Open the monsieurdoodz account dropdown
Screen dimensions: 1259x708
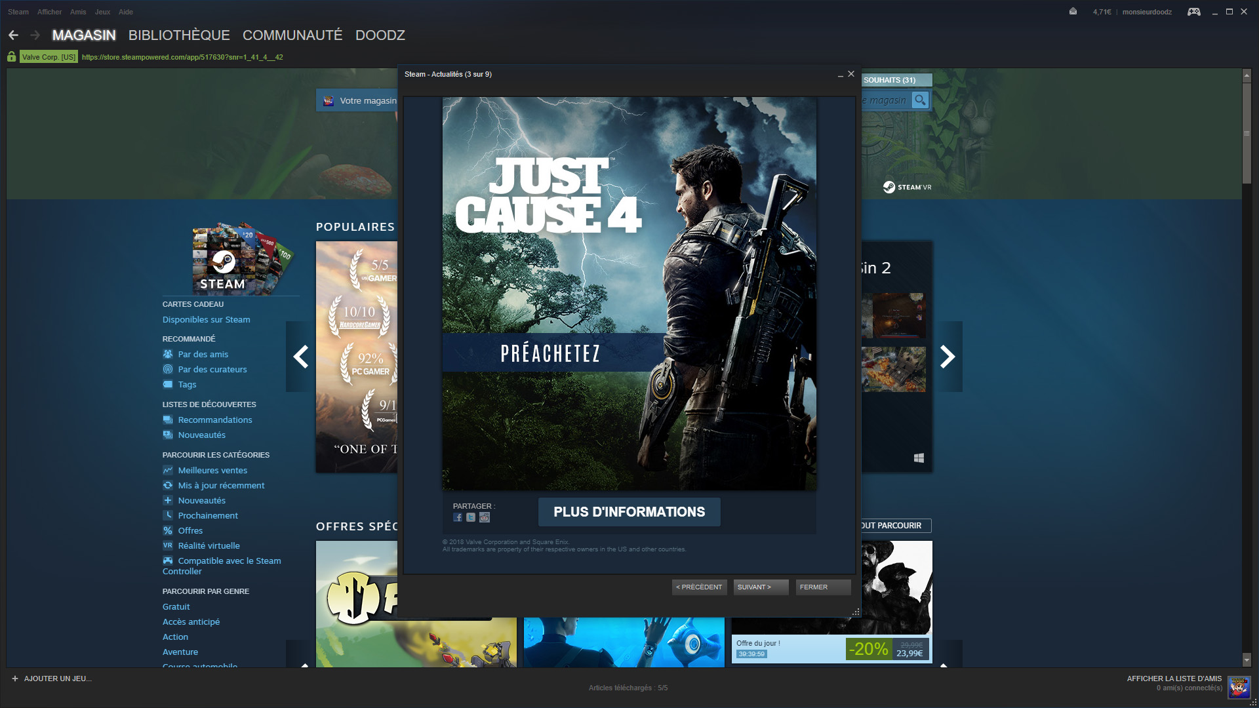(x=1147, y=12)
